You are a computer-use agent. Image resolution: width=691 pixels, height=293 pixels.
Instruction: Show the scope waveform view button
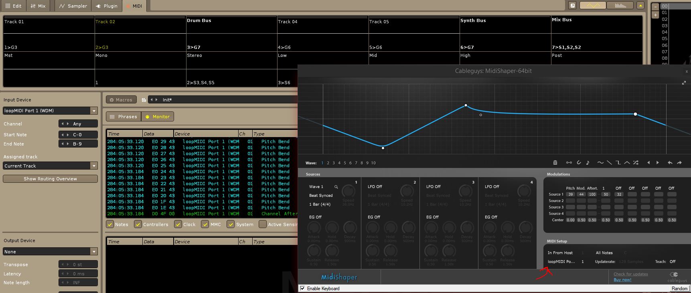(593, 6)
